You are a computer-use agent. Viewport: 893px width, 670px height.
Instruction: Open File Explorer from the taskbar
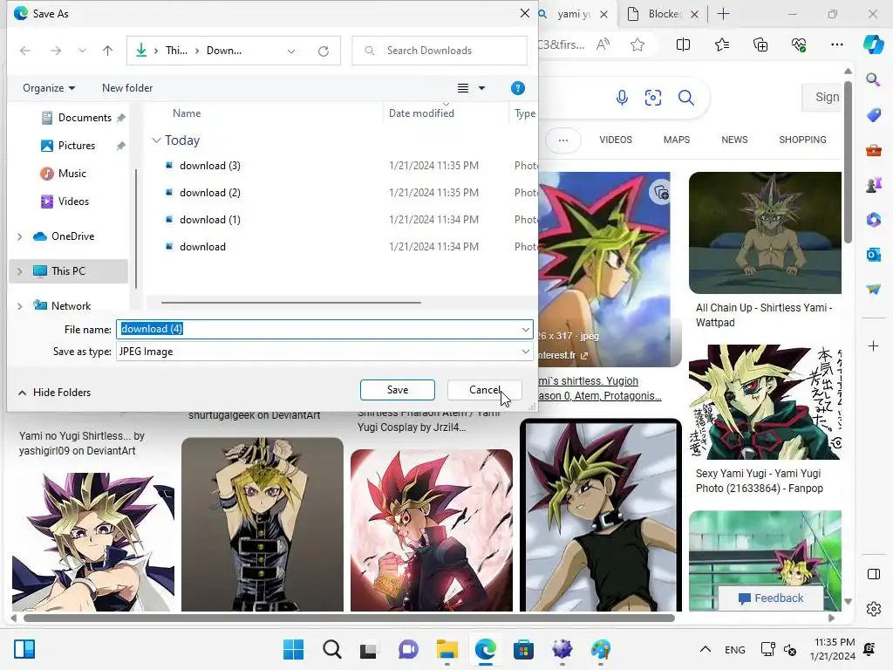click(447, 649)
